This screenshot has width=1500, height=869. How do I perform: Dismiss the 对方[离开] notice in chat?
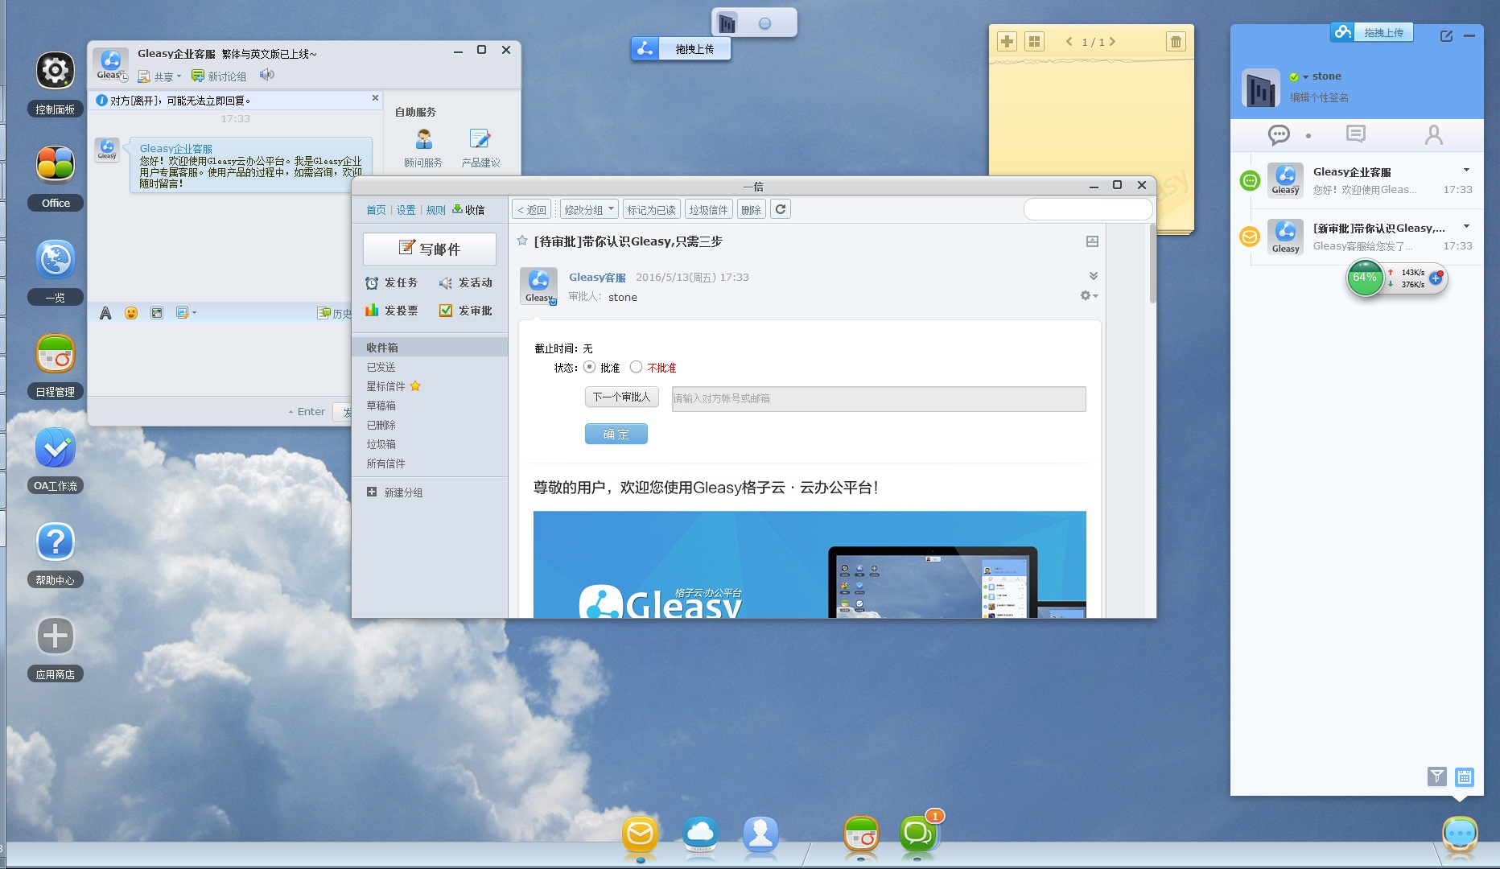375,98
